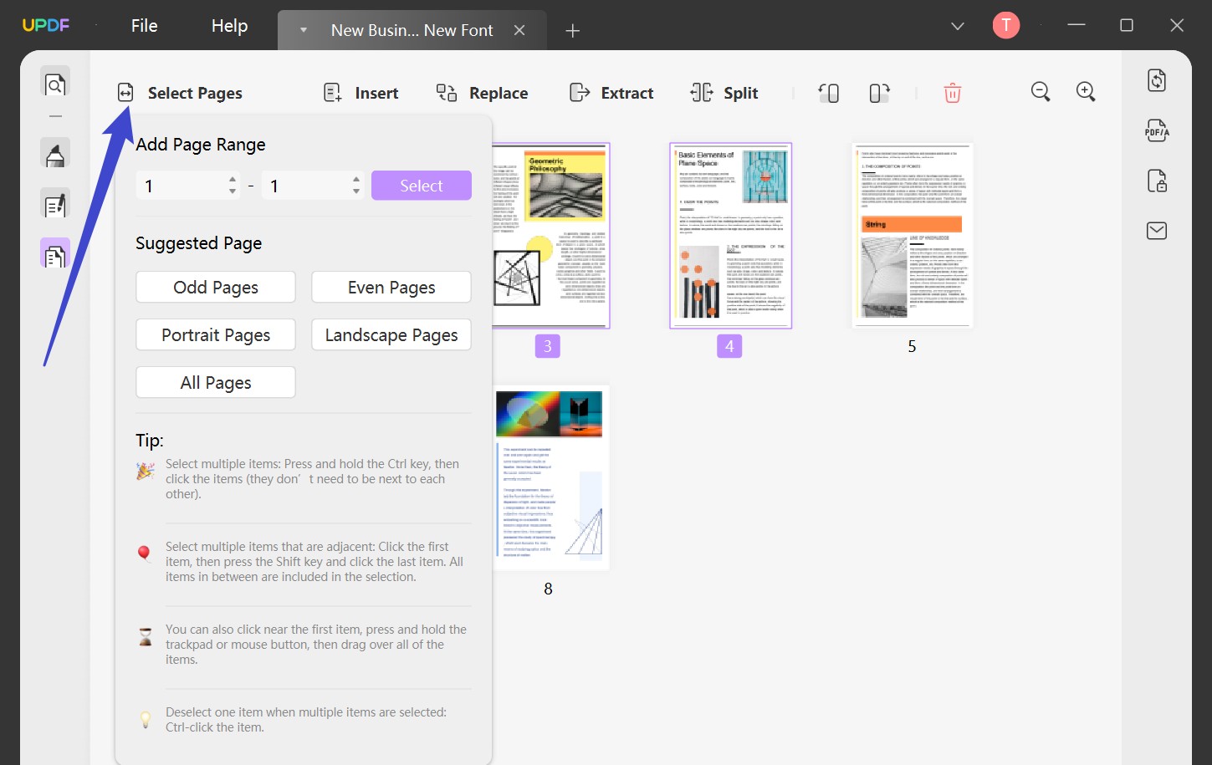Click the purple Select button
The image size is (1212, 765).
pyautogui.click(x=422, y=186)
